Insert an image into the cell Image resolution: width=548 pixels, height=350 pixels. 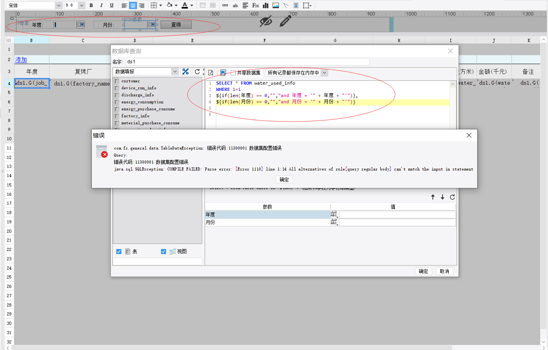(276, 5)
